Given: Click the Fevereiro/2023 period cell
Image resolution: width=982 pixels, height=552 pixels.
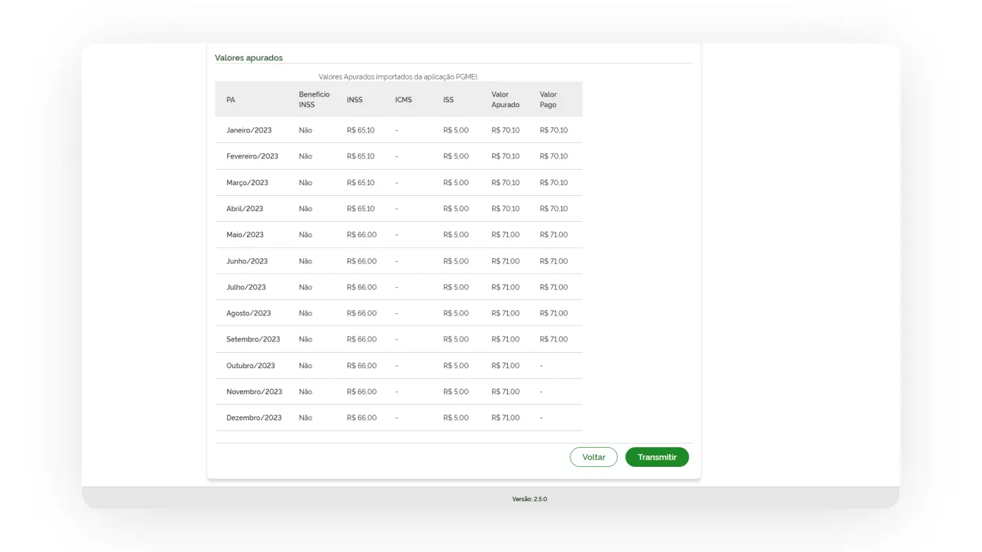Looking at the screenshot, I should coord(252,156).
